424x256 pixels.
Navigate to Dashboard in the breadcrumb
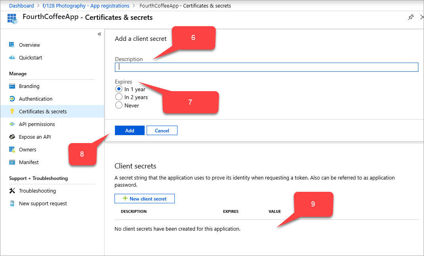[21, 6]
